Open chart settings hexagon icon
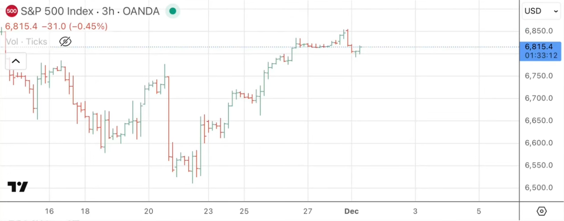This screenshot has height=221, width=564. pos(541,211)
